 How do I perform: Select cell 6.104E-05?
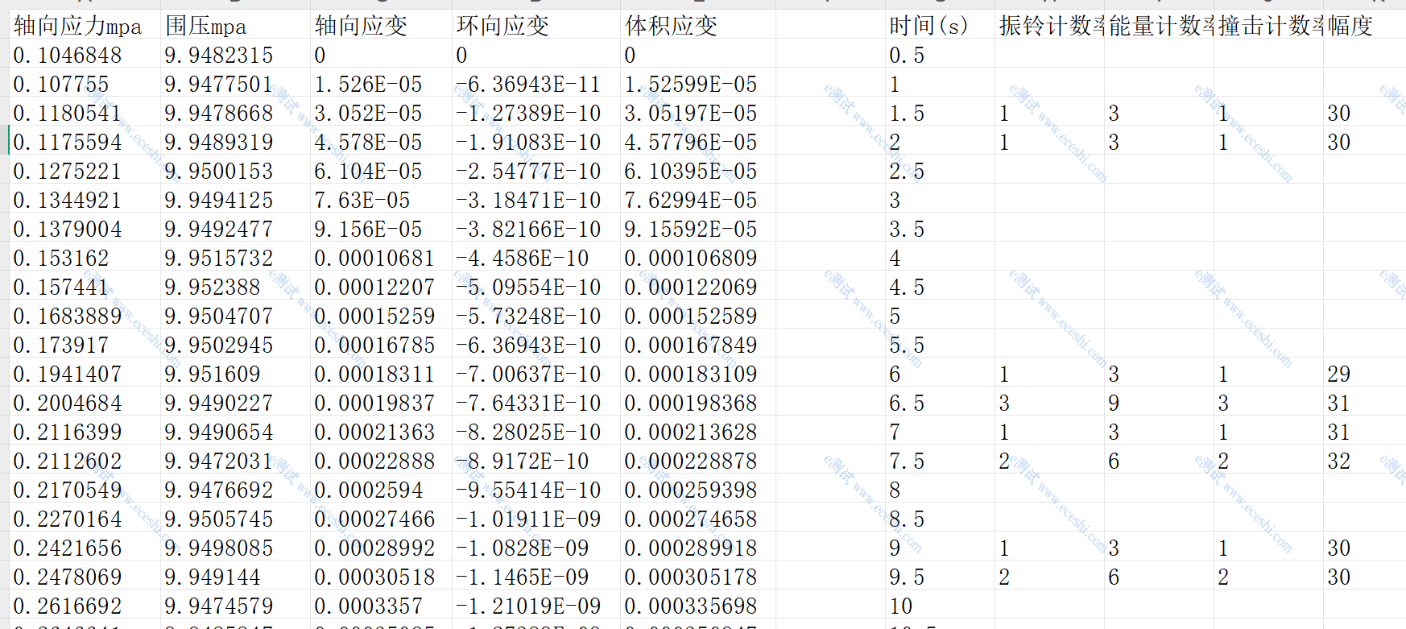click(x=381, y=170)
